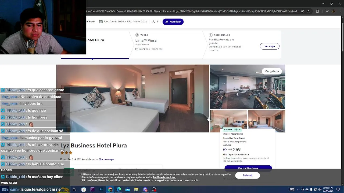Click the travelers person icon

pos(153,22)
